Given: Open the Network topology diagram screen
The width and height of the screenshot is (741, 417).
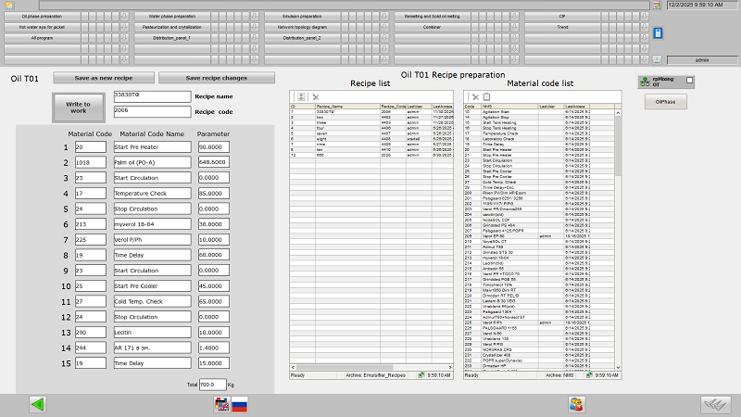Looking at the screenshot, I should 303,28.
